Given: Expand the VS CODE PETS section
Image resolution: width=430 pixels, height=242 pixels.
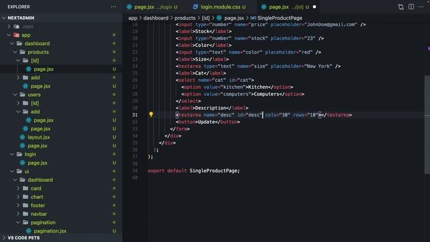Looking at the screenshot, I should (4, 237).
